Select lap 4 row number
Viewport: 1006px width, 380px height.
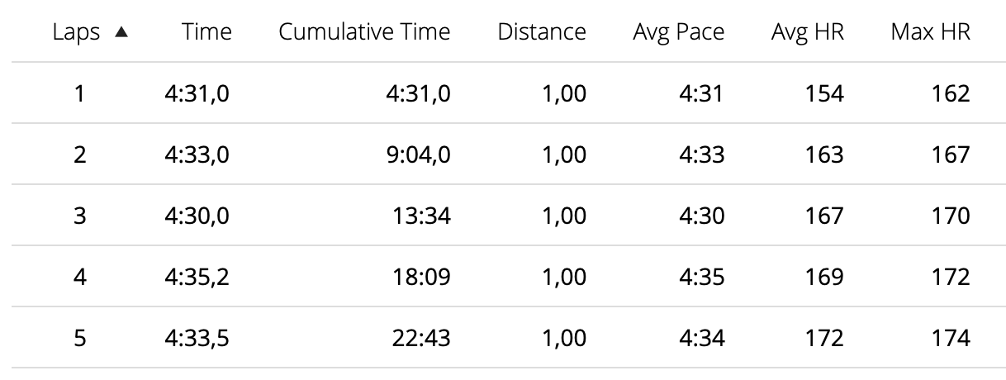tap(79, 278)
